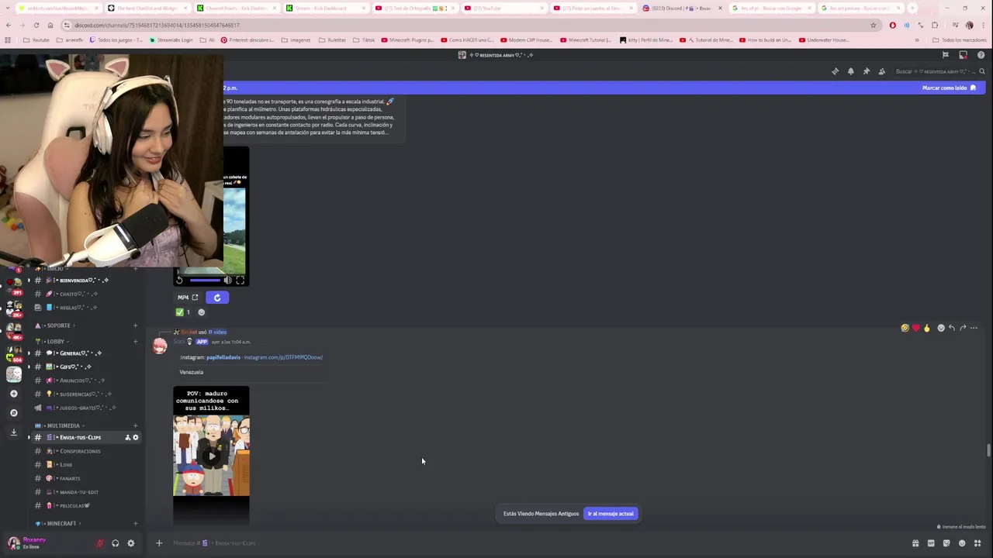Image resolution: width=993 pixels, height=558 pixels.
Task: Create channel in SOPORTE with plus
Action: tap(135, 325)
